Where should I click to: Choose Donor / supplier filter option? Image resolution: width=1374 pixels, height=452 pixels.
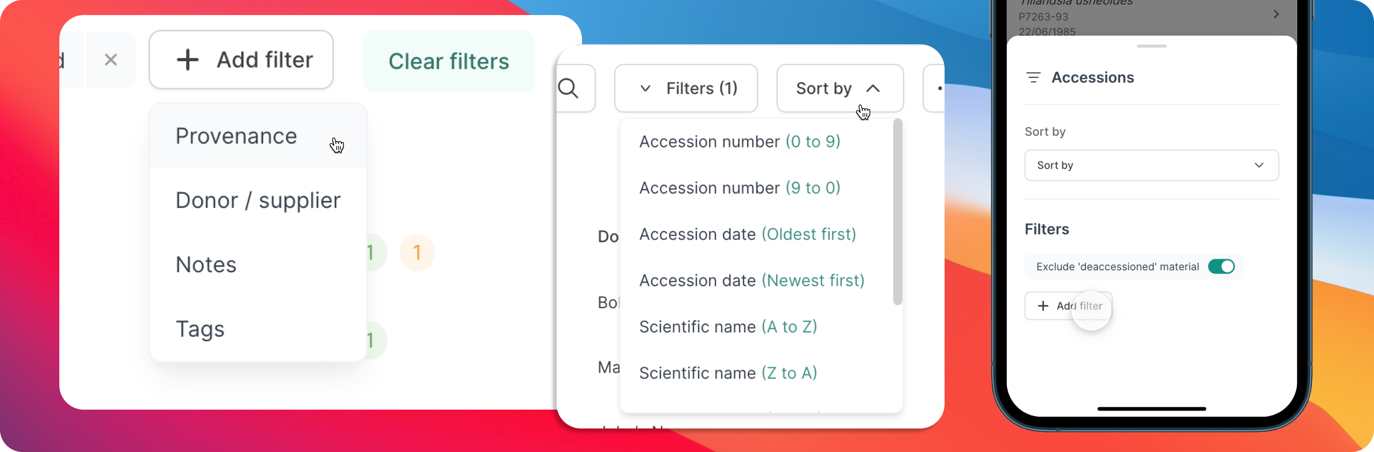point(258,201)
